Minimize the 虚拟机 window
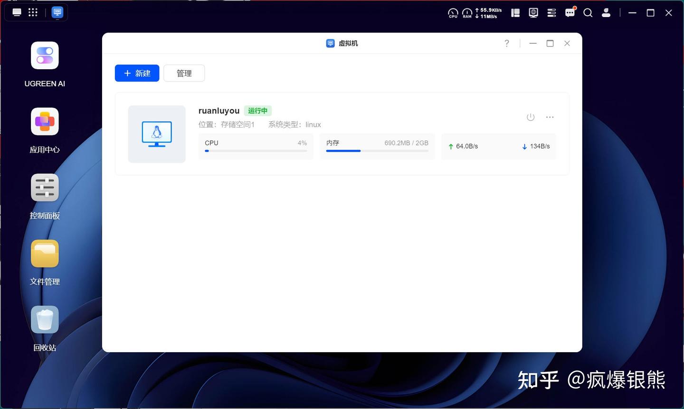This screenshot has width=684, height=409. (533, 43)
